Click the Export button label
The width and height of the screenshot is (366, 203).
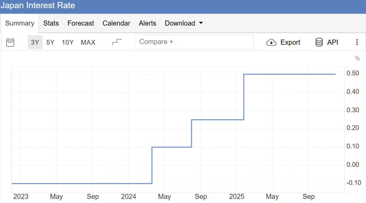coord(290,42)
